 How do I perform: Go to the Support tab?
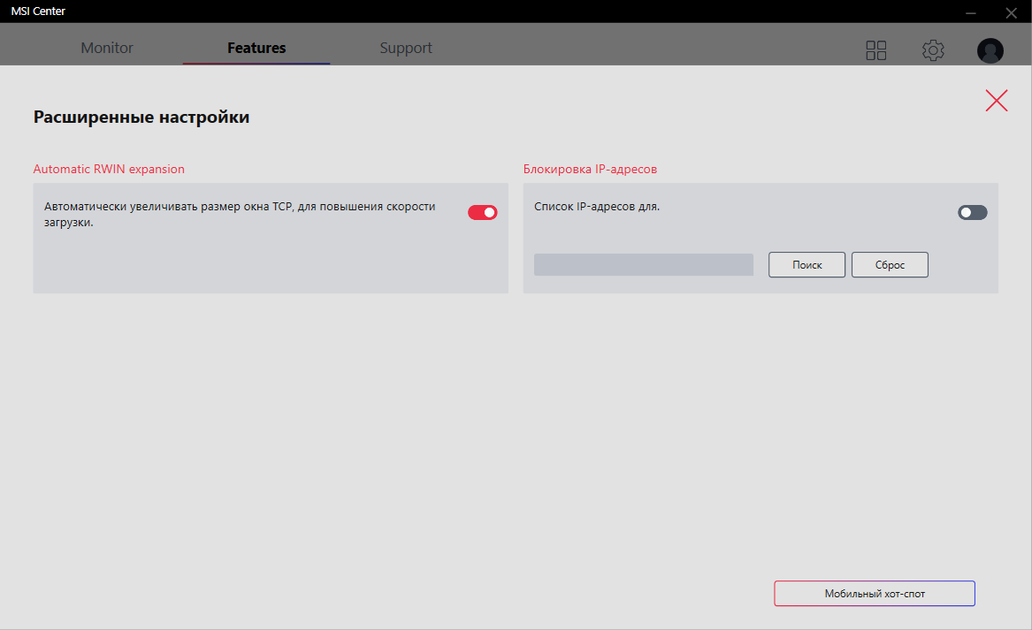tap(406, 48)
